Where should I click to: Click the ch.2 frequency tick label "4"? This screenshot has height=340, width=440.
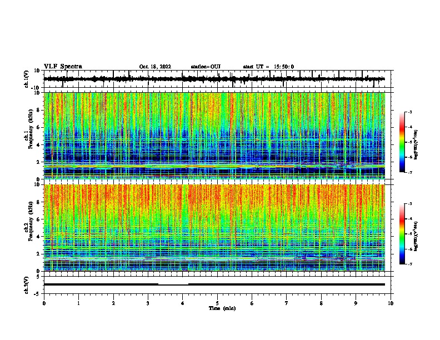[x=39, y=237]
